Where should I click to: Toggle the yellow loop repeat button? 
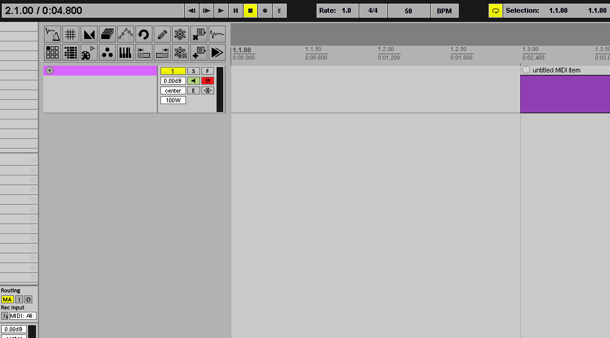coord(495,11)
